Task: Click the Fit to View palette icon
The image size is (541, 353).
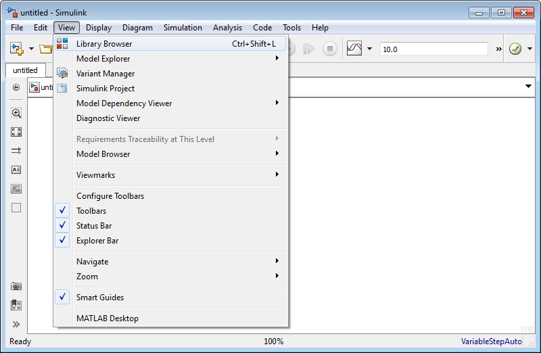Action: point(16,132)
